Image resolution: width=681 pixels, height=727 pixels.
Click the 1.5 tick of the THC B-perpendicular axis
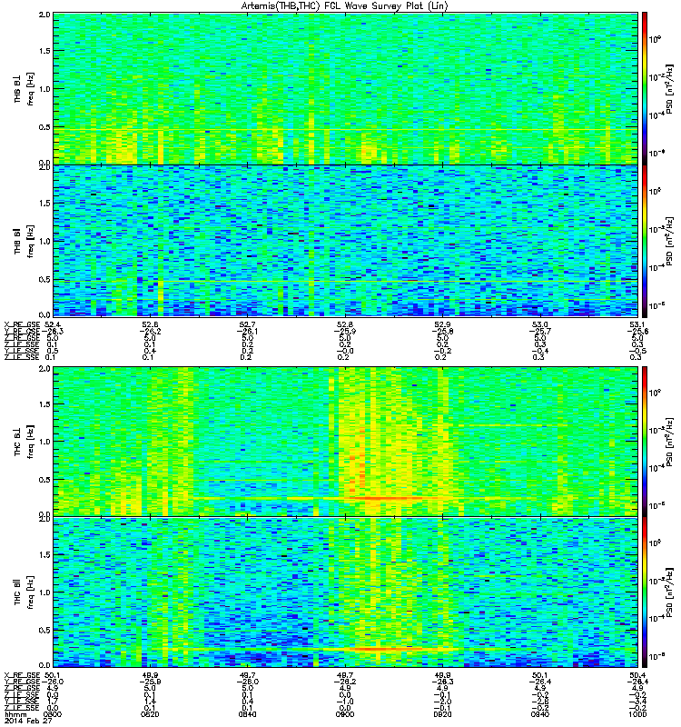[x=44, y=403]
